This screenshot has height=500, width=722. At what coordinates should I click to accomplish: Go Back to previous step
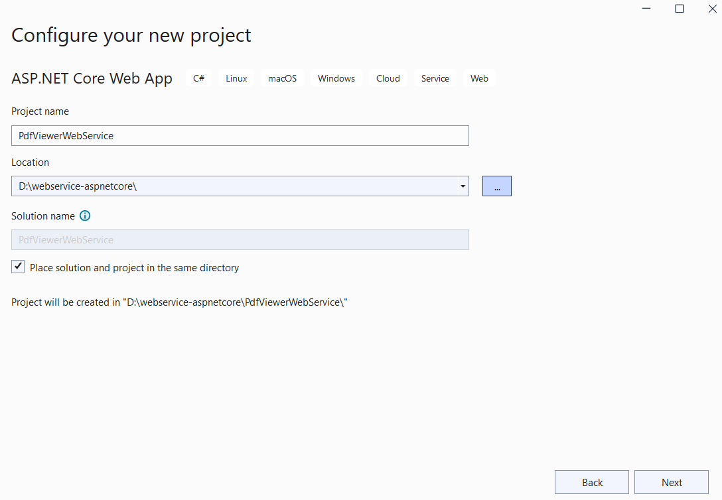[592, 482]
